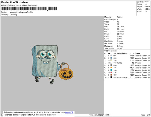
Task: Click code '1094' in stop 7
Action: 132,70
